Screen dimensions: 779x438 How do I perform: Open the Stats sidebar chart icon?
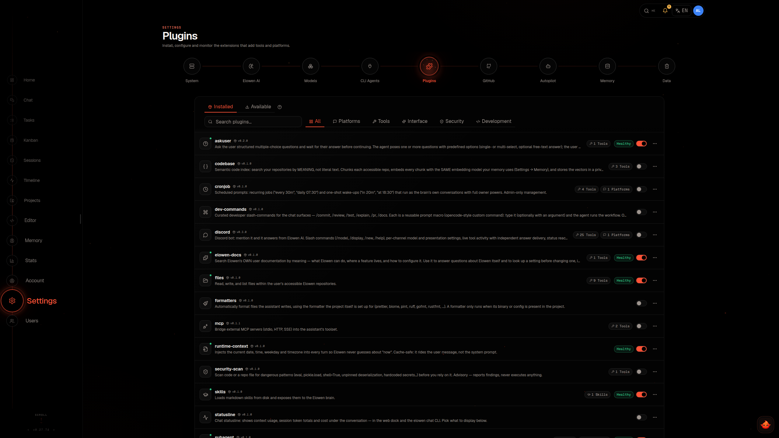(x=12, y=261)
